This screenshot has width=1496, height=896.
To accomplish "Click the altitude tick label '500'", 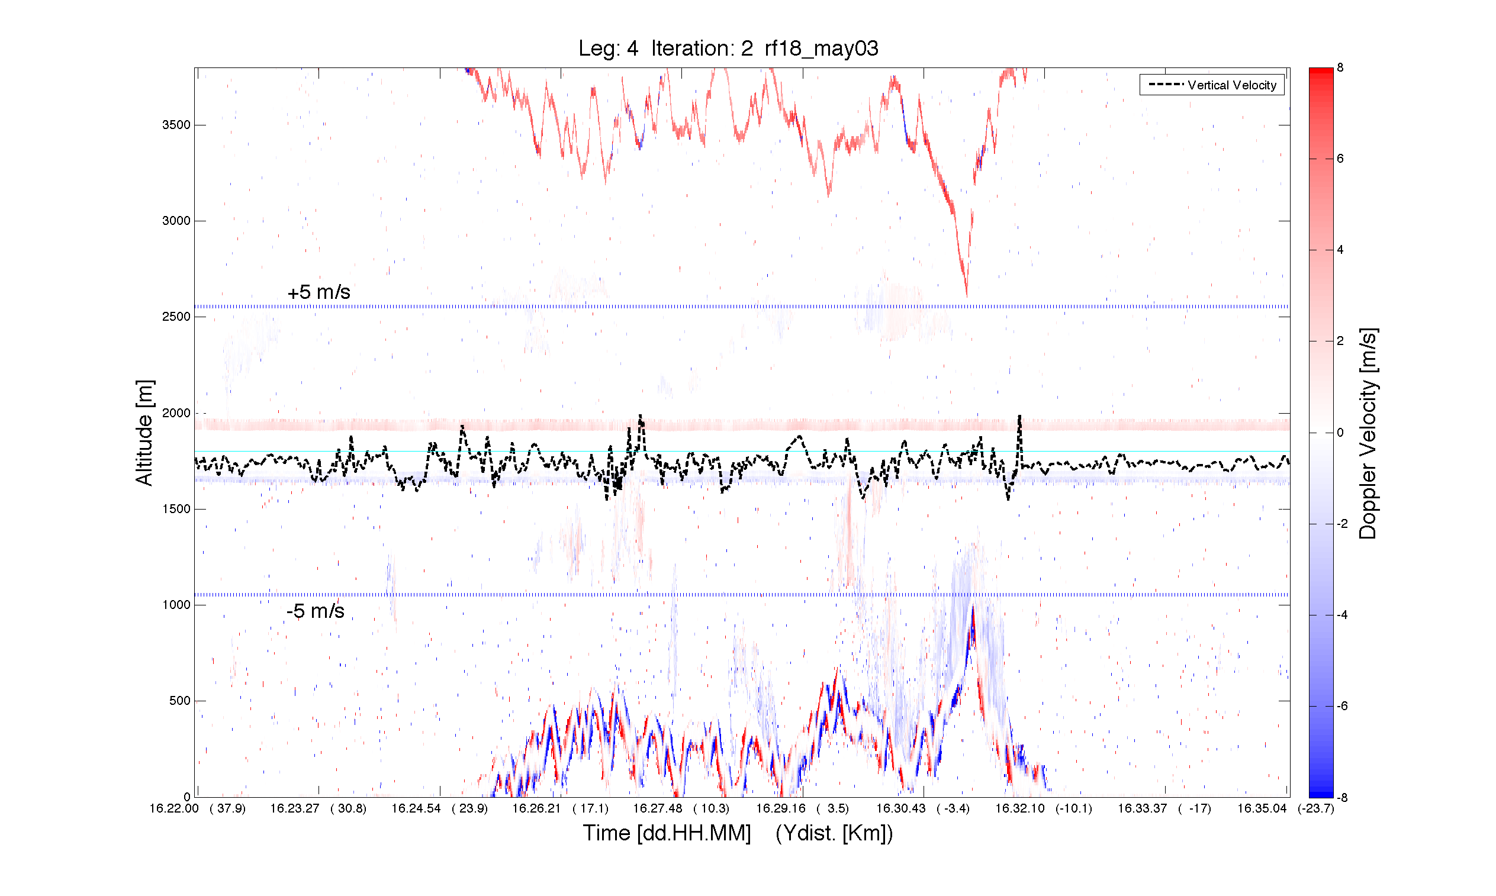I will pyautogui.click(x=179, y=701).
